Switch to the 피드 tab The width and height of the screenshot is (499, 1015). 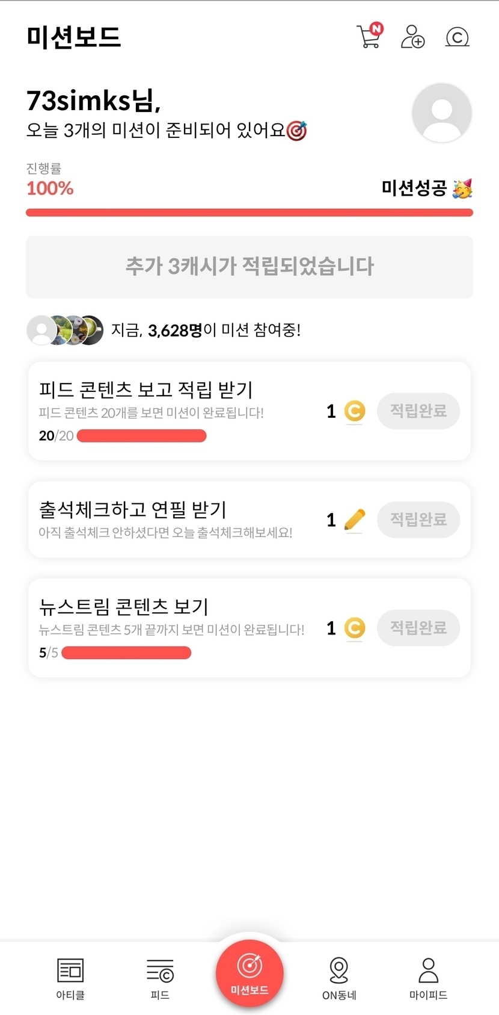160,978
